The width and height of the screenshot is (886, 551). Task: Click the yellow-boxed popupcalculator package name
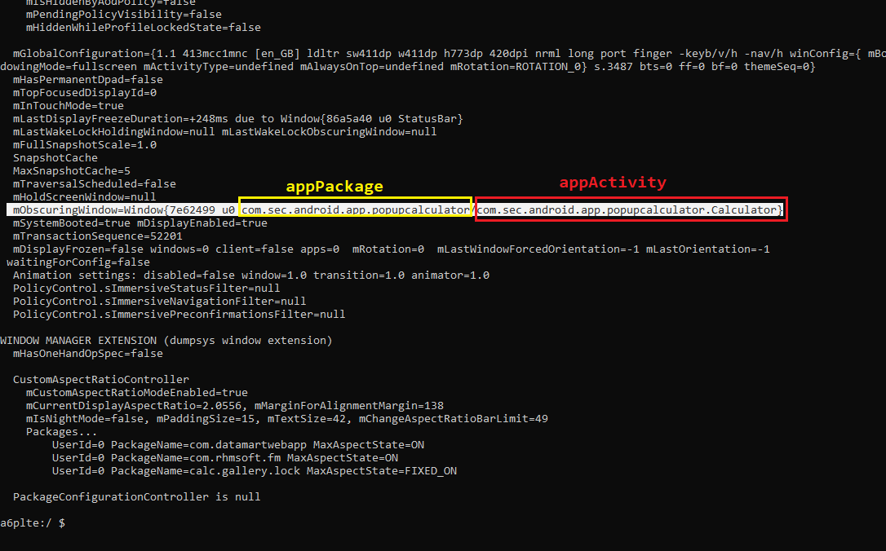tap(355, 210)
